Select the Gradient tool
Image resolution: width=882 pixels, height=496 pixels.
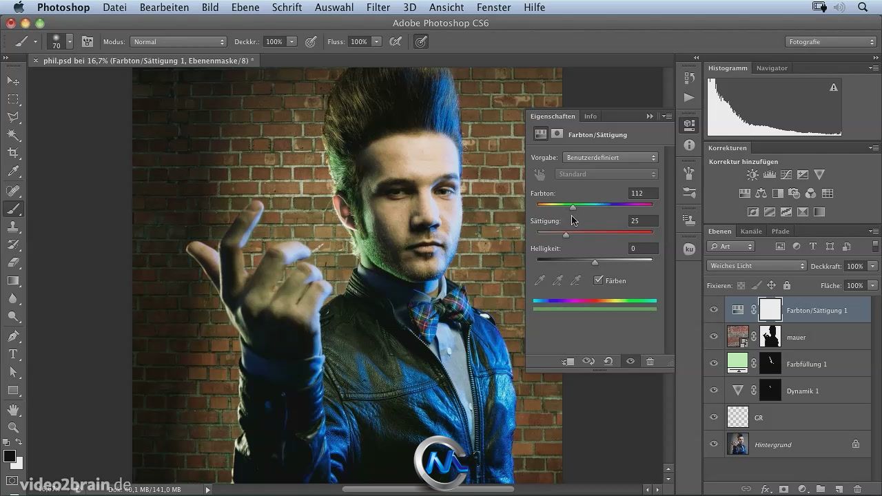pyautogui.click(x=13, y=280)
